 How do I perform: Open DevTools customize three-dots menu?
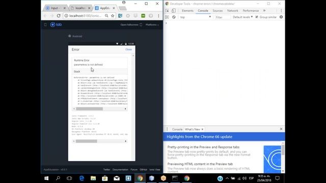tap(281, 11)
